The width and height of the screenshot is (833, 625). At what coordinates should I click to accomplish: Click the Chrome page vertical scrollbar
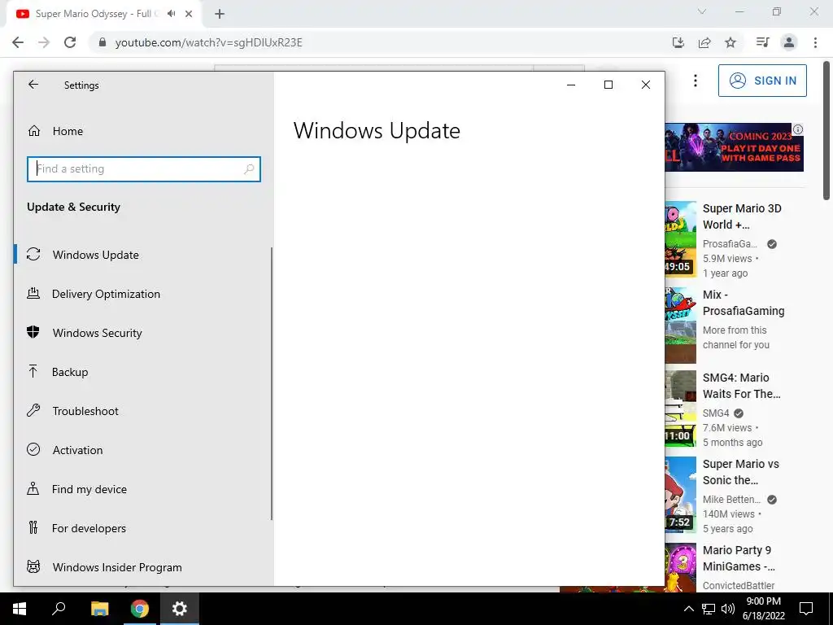826,130
